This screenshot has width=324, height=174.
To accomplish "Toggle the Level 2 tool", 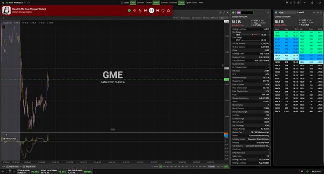I will point(156,3).
